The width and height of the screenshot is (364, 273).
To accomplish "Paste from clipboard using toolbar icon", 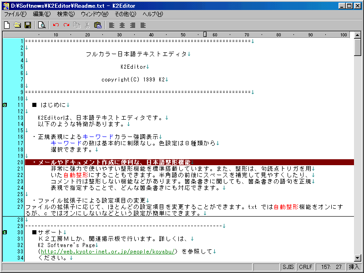I will [98, 25].
